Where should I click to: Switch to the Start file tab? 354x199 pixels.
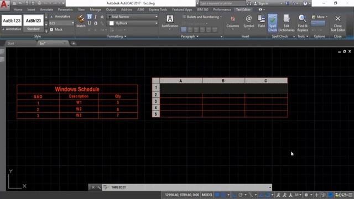20,43
